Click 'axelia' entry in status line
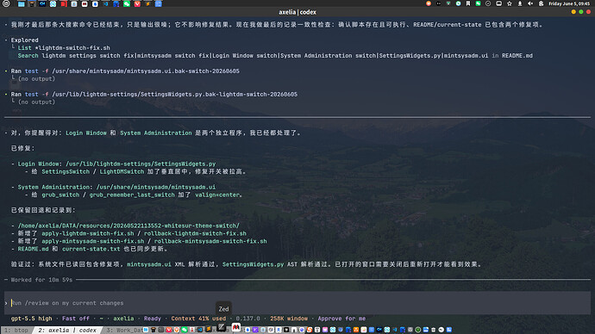595x334 pixels. click(123, 319)
